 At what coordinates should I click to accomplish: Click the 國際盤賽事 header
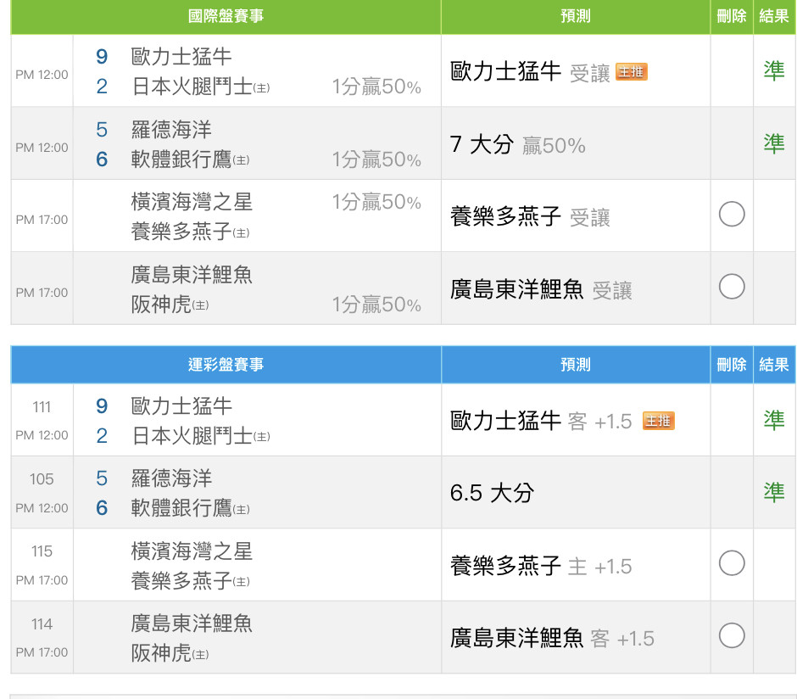(x=226, y=16)
